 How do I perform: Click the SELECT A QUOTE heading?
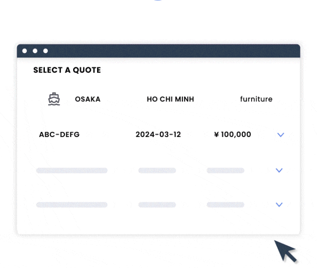(x=67, y=70)
